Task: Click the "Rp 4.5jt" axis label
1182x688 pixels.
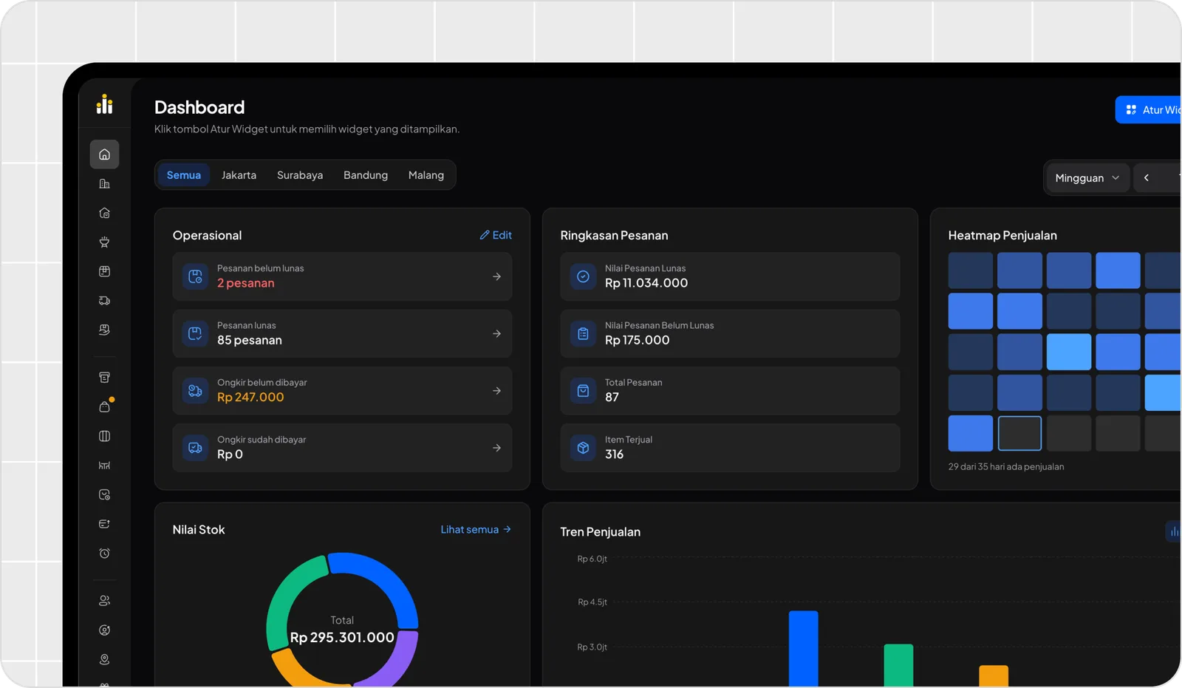Action: click(592, 602)
